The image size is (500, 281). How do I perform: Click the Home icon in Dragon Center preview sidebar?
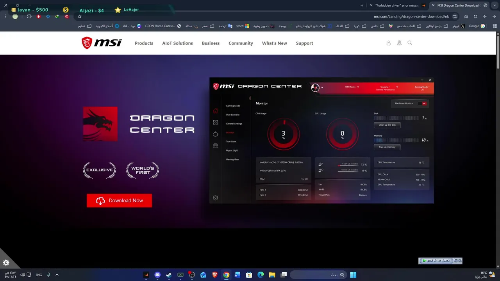coord(215,111)
